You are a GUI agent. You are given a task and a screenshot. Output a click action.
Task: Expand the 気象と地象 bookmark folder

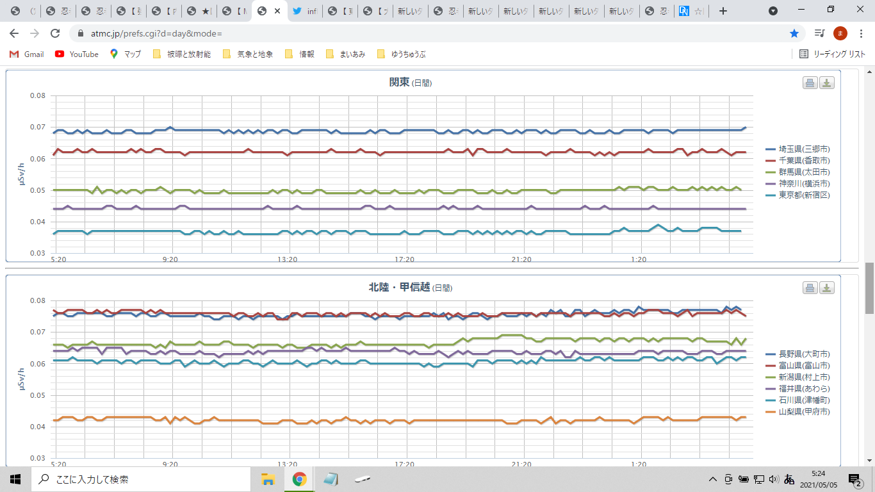pyautogui.click(x=247, y=54)
